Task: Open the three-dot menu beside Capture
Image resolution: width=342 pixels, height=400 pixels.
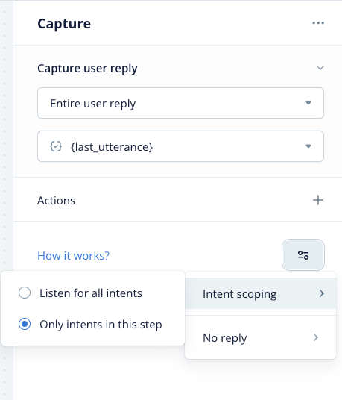Action: [x=318, y=23]
